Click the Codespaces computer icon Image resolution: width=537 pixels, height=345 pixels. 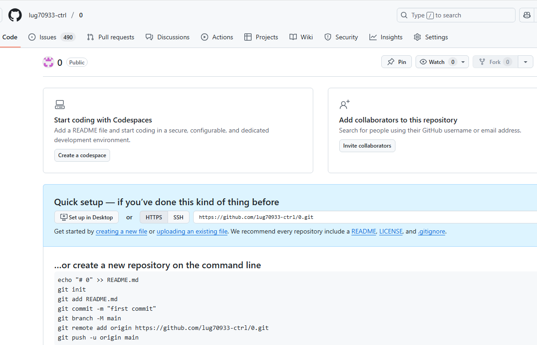(x=59, y=105)
